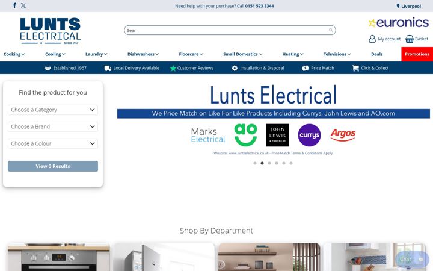Open the X (Twitter) icon
The width and height of the screenshot is (433, 271).
point(23,5)
